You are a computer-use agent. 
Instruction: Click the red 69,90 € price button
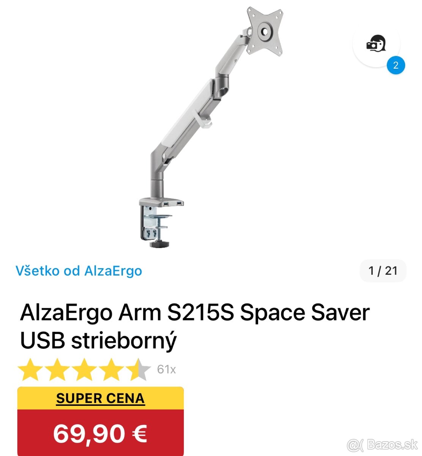(101, 433)
